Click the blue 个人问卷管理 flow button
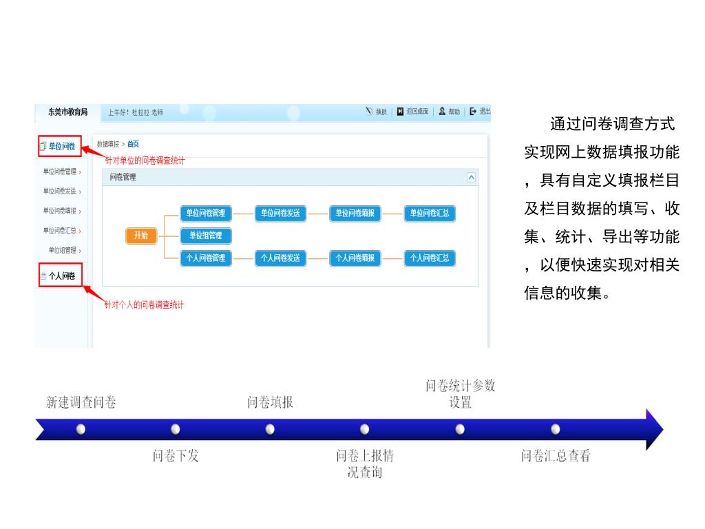The image size is (705, 529). pyautogui.click(x=206, y=258)
